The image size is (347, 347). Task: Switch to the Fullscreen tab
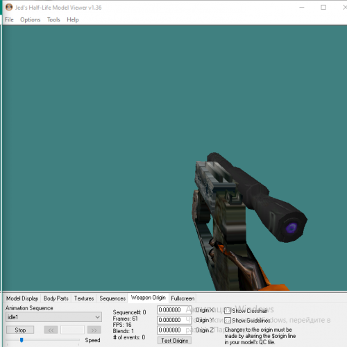click(183, 298)
